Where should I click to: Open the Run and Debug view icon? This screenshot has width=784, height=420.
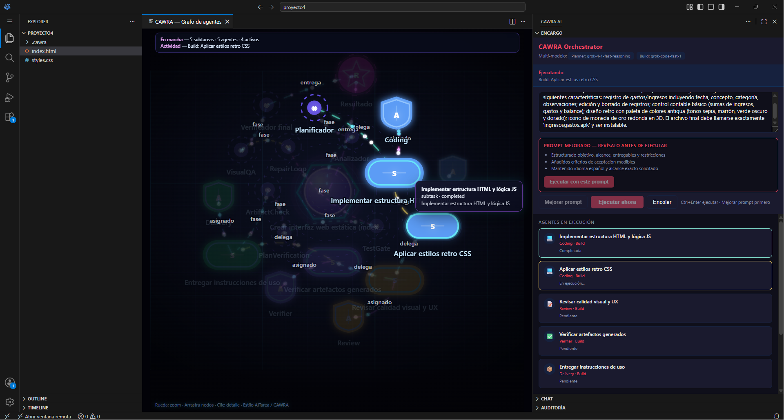click(9, 97)
